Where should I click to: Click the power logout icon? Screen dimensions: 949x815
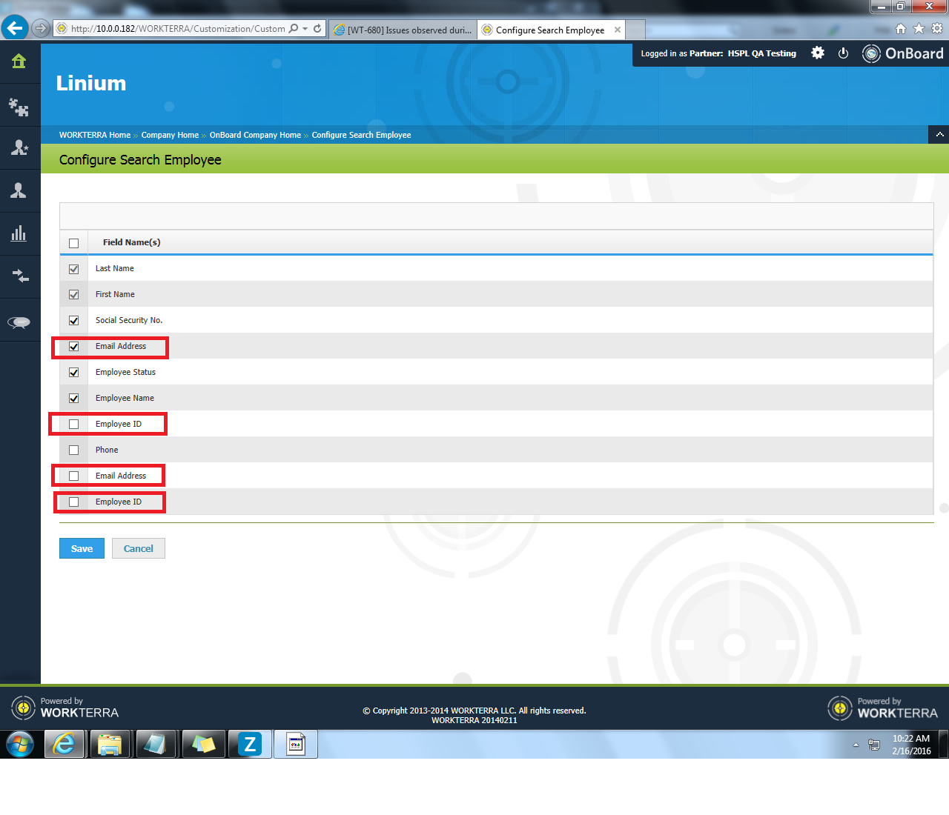(x=843, y=53)
